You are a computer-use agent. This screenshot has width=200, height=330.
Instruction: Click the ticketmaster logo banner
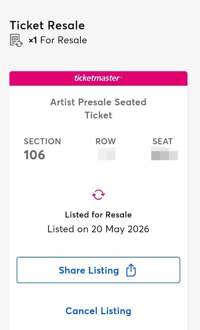click(98, 78)
